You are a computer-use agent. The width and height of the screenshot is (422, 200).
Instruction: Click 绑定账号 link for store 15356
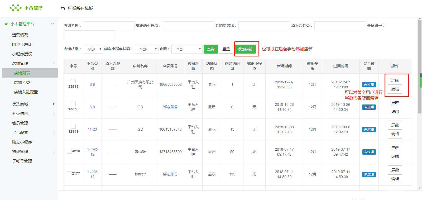click(x=170, y=107)
